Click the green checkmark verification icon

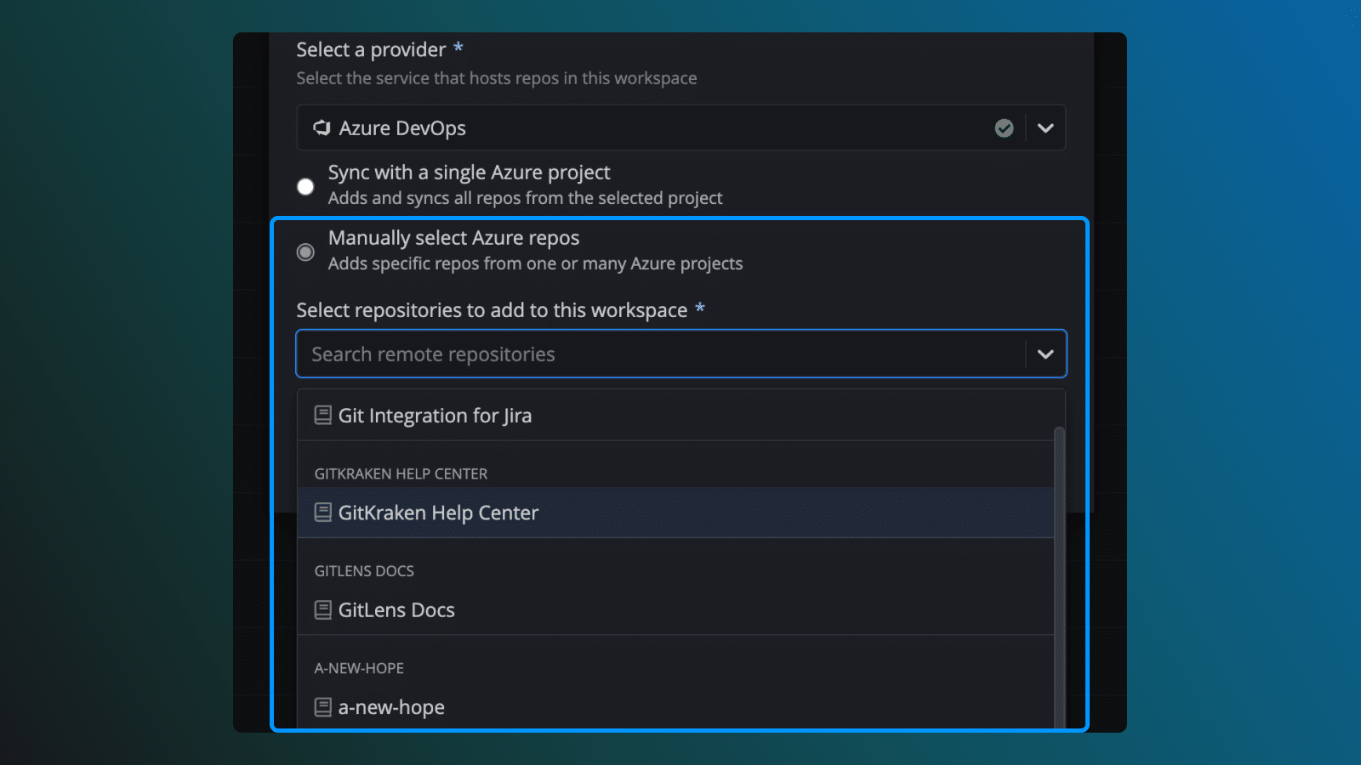[x=1004, y=127]
